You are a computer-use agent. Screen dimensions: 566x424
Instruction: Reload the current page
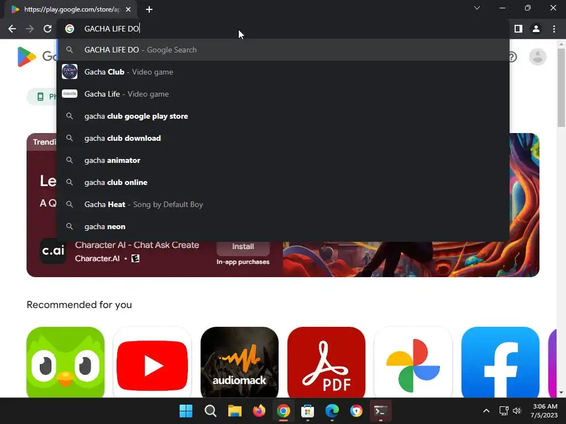[48, 29]
